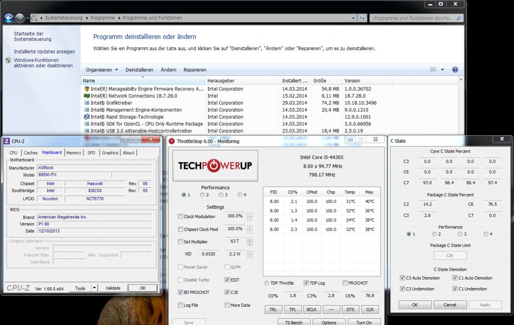
Task: Click the forward arrow in Control Panel
Action: [x=19, y=18]
